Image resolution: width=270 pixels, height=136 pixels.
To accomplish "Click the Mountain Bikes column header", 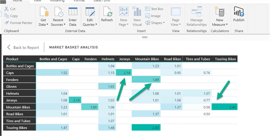I will click(147, 59).
